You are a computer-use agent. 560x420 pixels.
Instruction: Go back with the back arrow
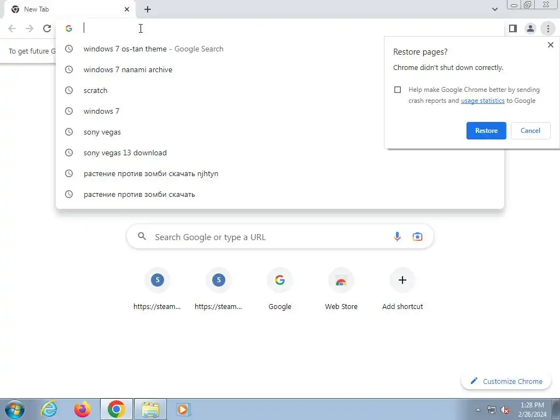[12, 28]
